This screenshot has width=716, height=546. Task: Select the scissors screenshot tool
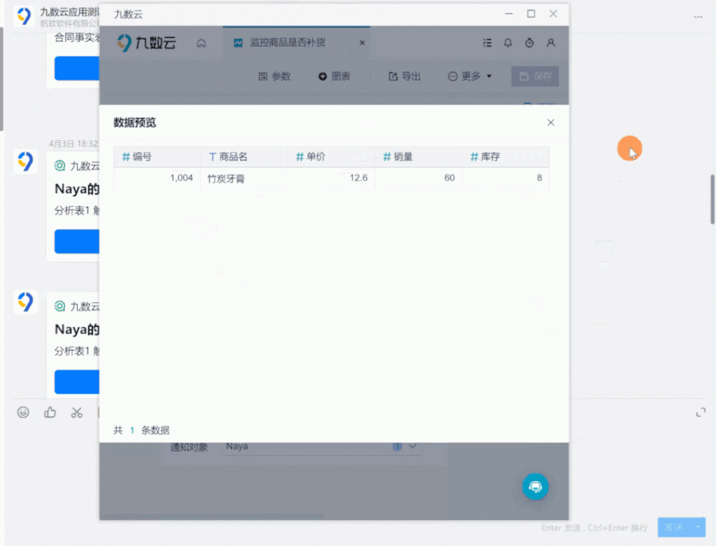click(76, 412)
